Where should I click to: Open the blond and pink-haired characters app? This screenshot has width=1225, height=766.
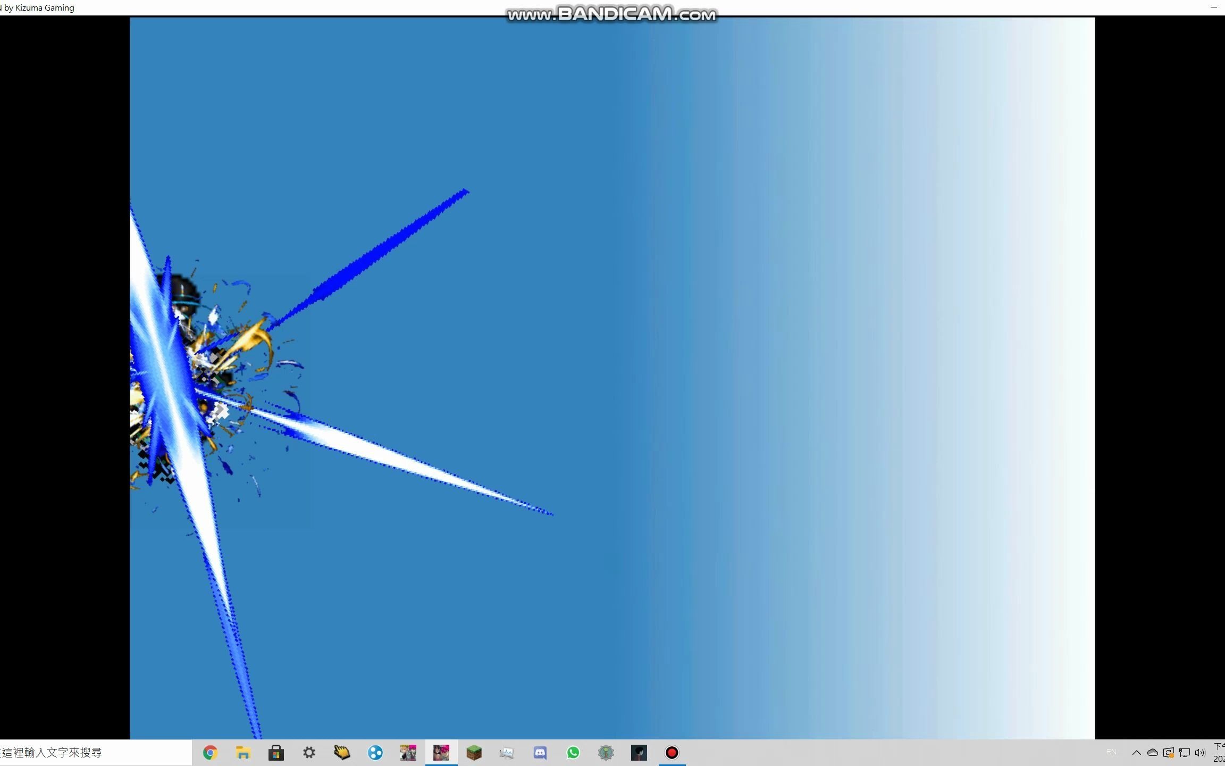pos(408,753)
